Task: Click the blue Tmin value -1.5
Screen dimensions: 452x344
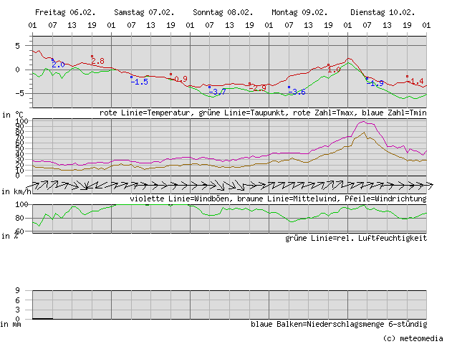Action: [x=140, y=82]
